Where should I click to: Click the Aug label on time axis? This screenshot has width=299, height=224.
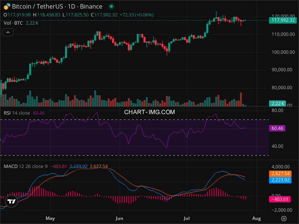[256, 218]
